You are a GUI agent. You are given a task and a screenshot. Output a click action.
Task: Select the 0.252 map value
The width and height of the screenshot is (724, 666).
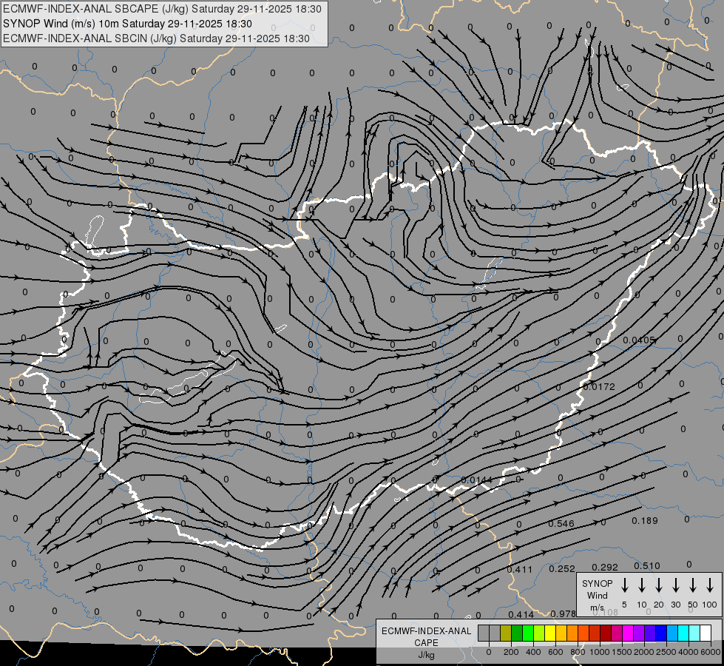562,568
